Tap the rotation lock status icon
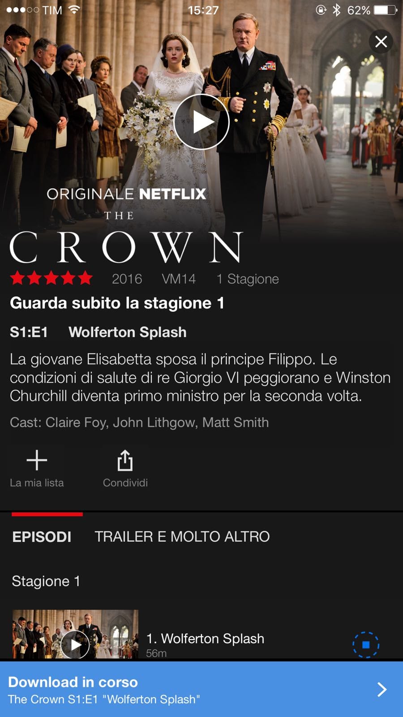The width and height of the screenshot is (403, 717). coord(321,10)
